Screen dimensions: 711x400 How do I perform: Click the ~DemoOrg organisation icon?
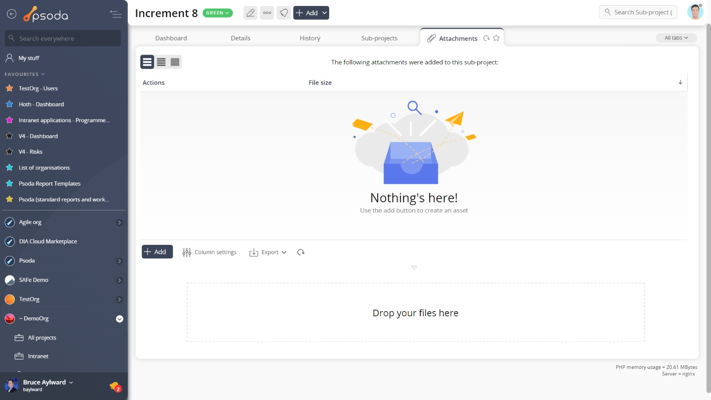(10, 319)
